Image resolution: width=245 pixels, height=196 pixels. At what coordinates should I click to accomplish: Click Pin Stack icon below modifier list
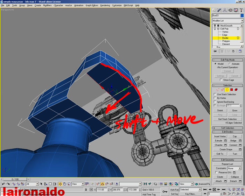(215, 51)
